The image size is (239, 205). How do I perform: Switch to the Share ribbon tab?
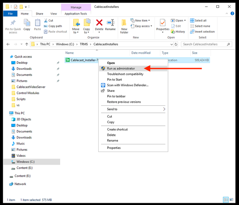click(40, 14)
